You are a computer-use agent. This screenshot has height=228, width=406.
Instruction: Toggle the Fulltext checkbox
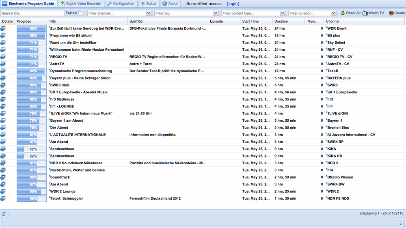[80, 13]
